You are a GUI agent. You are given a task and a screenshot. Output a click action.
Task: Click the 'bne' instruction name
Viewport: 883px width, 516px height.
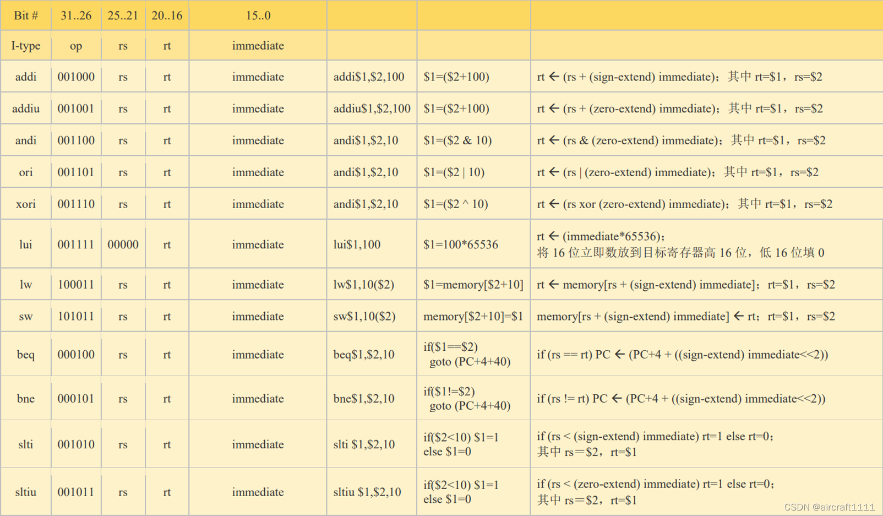pos(26,399)
